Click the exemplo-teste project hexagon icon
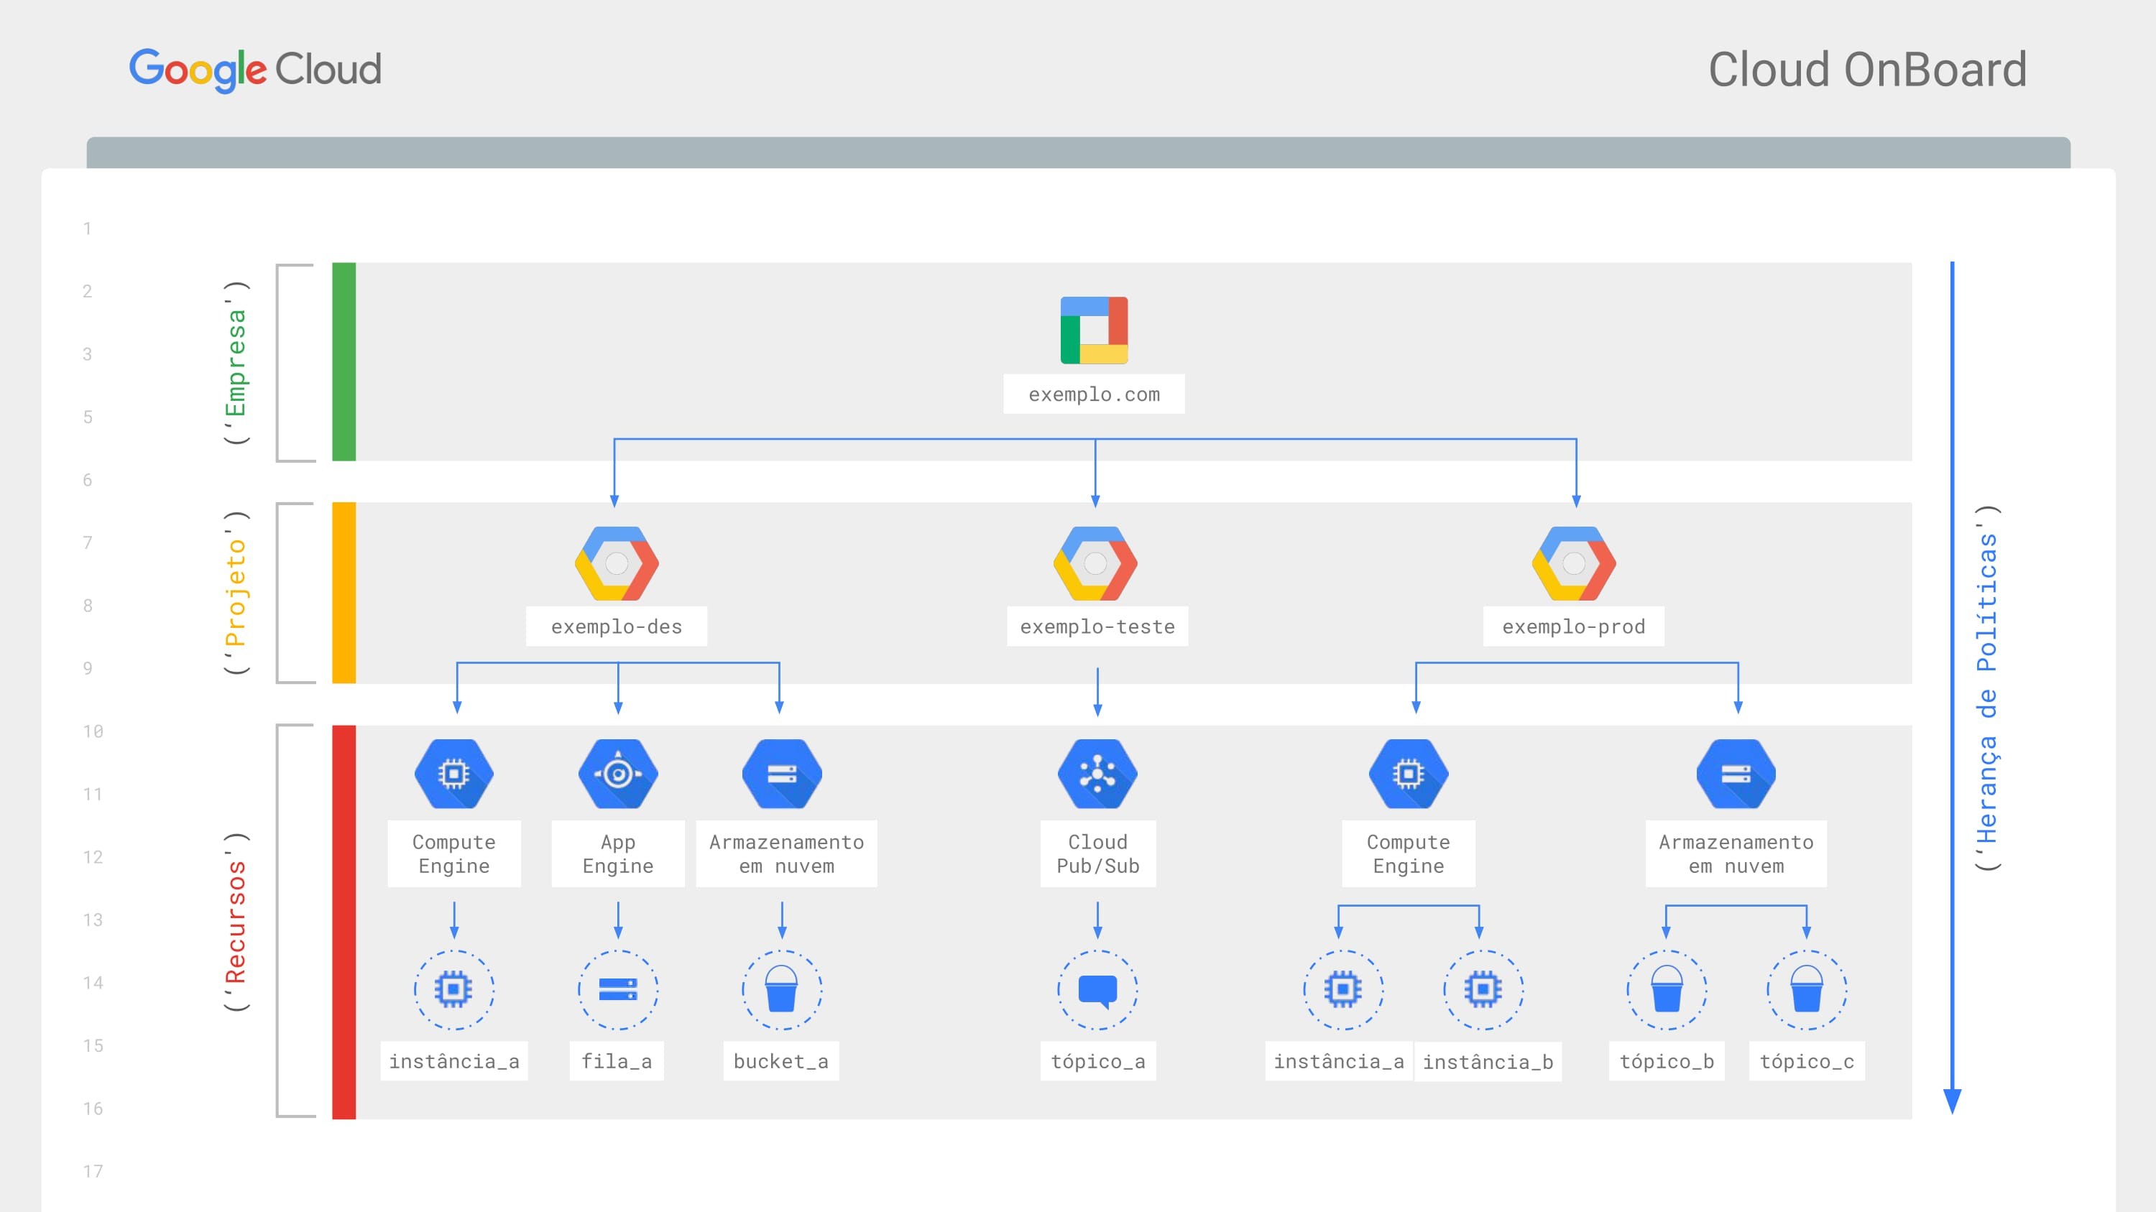Image resolution: width=2156 pixels, height=1212 pixels. click(1095, 564)
